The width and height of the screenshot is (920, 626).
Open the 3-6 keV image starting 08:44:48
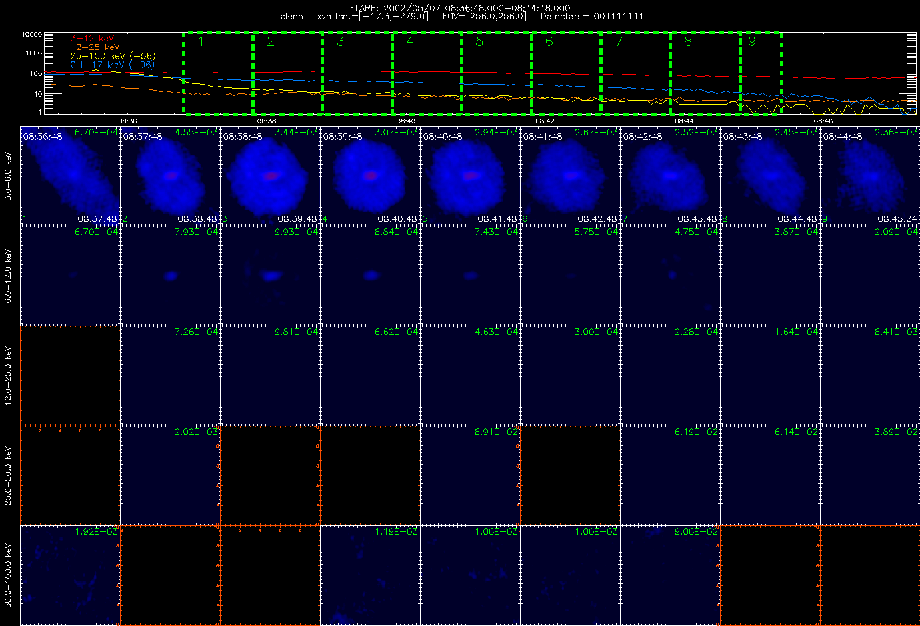pyautogui.click(x=870, y=175)
